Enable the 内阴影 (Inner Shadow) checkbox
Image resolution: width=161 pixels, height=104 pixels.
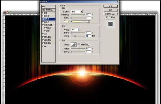point(43,16)
